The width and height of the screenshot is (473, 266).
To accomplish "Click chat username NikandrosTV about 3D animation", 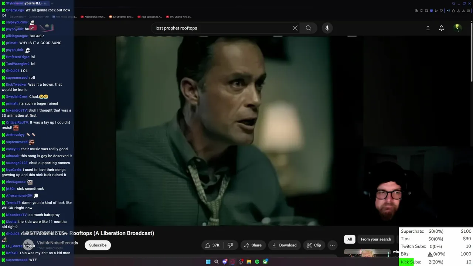I will [x=17, y=110].
